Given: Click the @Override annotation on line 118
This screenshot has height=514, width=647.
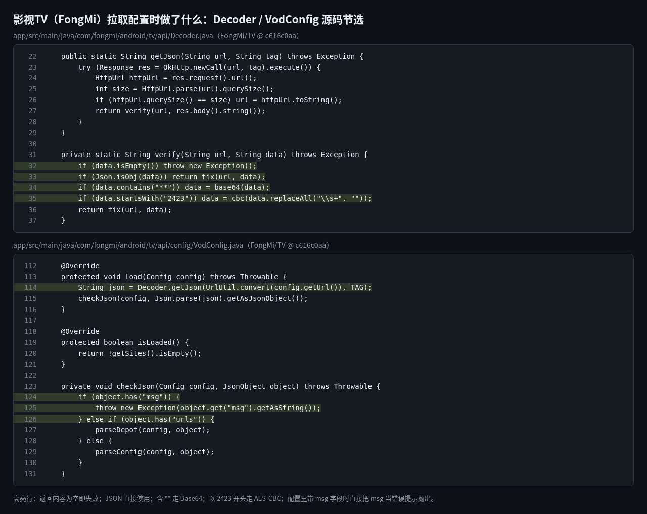Looking at the screenshot, I should (x=80, y=331).
